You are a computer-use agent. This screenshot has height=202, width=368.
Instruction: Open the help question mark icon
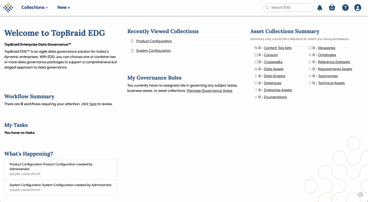pos(345,8)
